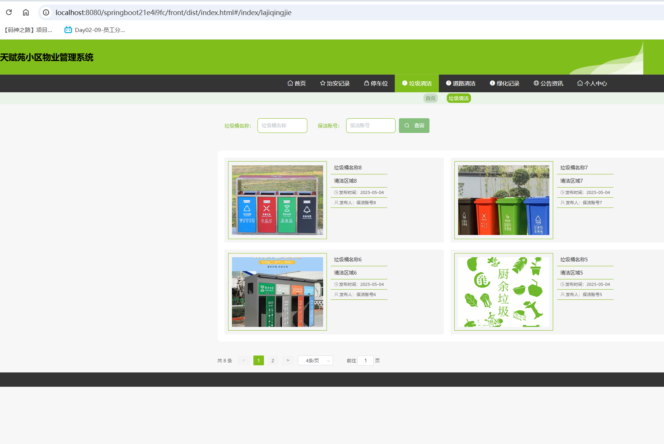Open the Day02-09 bookmark
The image size is (664, 444).
tap(95, 30)
